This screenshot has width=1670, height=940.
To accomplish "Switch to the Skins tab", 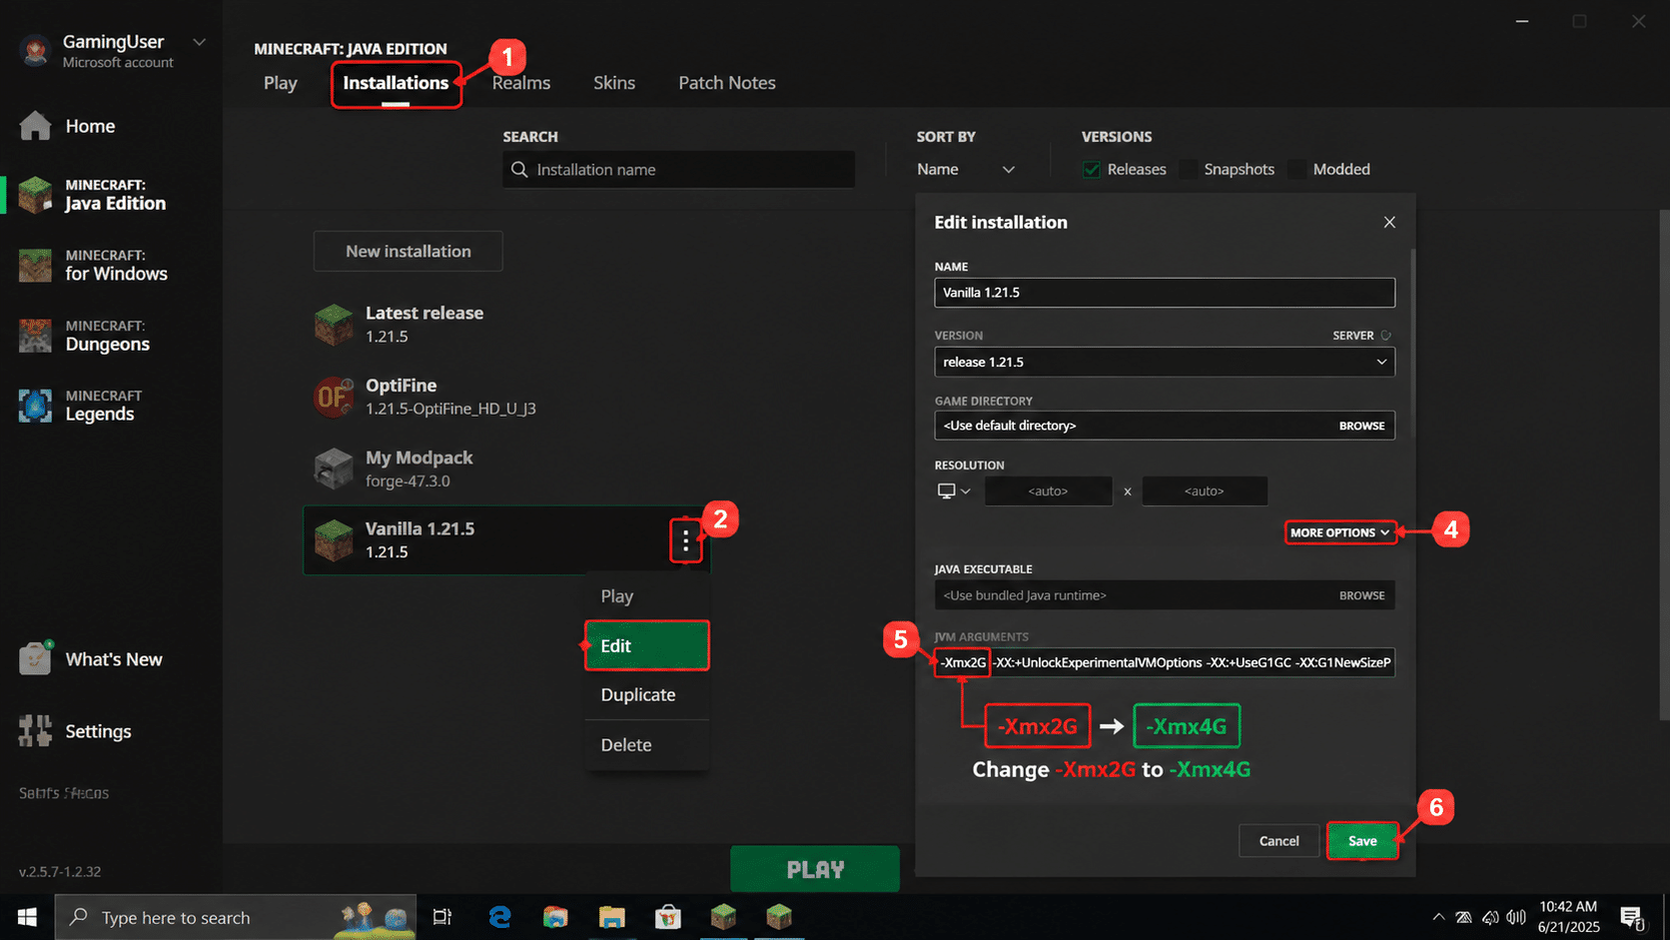I will [x=614, y=83].
